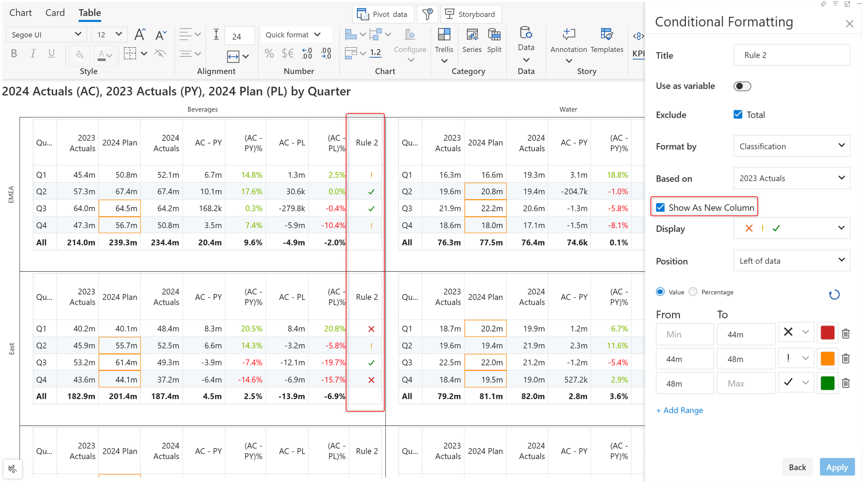Switch to the Card tab

click(55, 13)
